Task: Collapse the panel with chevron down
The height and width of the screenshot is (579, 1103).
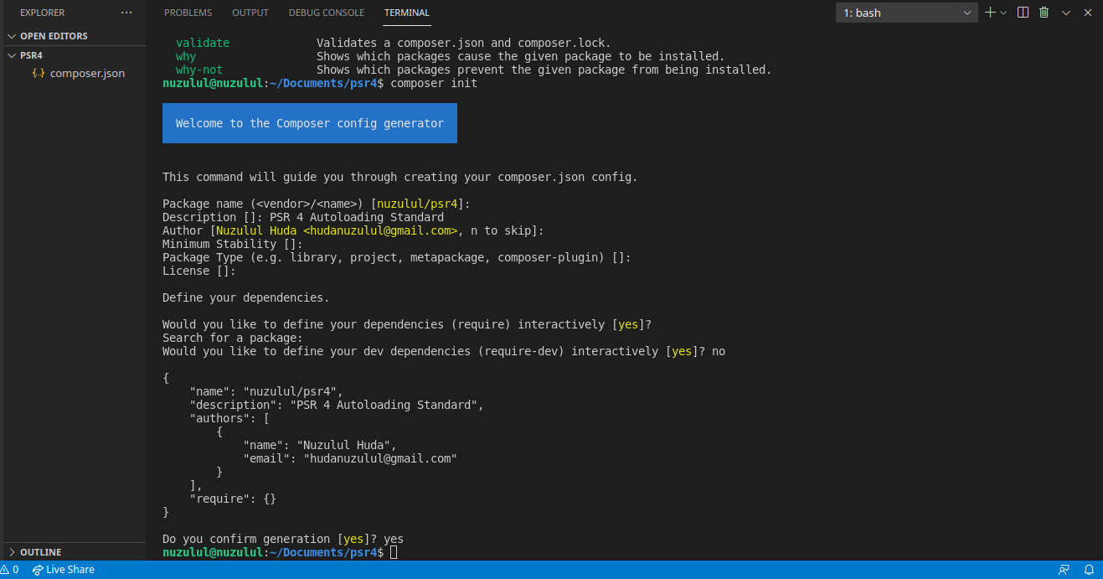Action: tap(1066, 13)
